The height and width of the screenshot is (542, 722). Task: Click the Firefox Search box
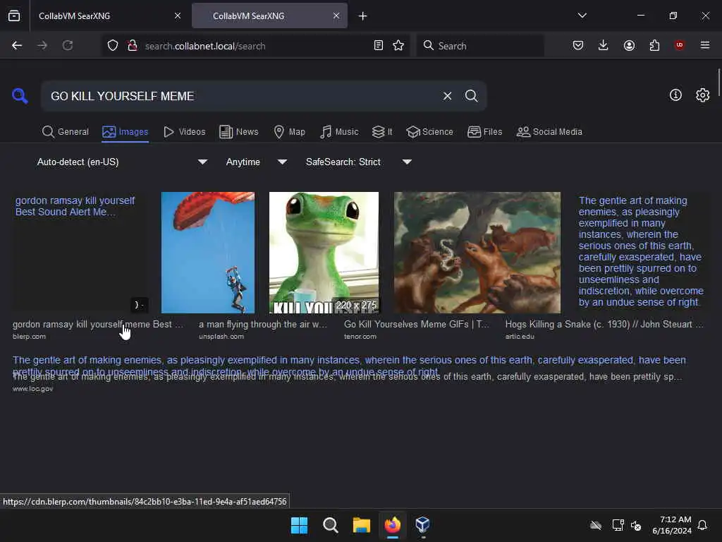[480, 46]
